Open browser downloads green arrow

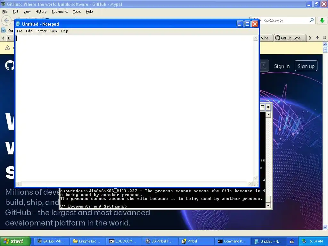tap(322, 20)
